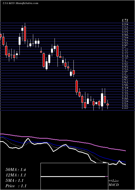Click the USA KOS MunafaSutra.com title text
135x190 pixels.
[20, 3]
